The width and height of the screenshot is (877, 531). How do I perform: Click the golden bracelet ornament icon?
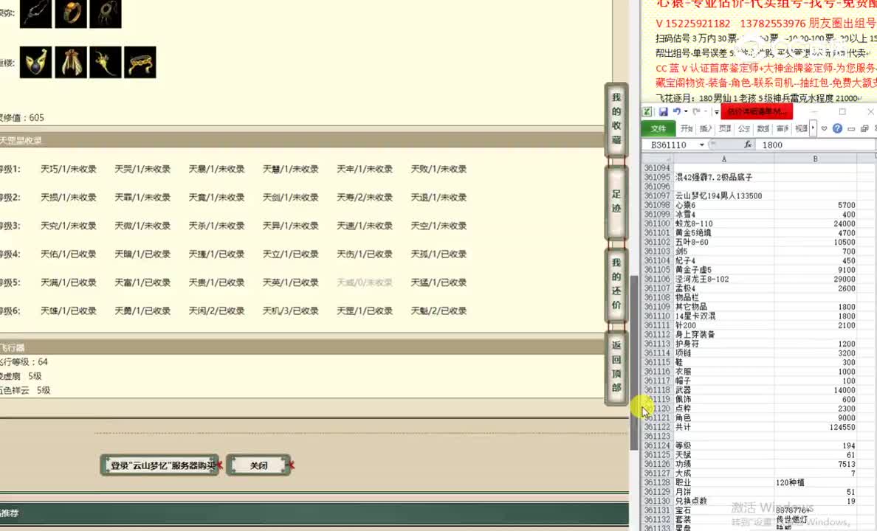pos(140,62)
